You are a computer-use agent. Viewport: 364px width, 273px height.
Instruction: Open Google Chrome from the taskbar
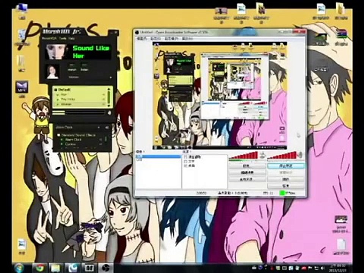[x=40, y=268]
